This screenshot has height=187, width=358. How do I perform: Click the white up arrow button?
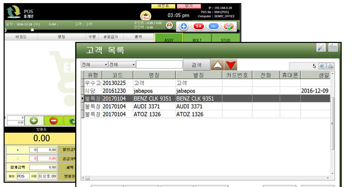point(217,65)
